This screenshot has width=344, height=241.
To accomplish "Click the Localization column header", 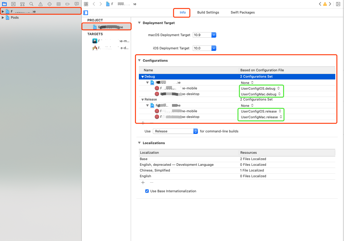I will (189, 153).
